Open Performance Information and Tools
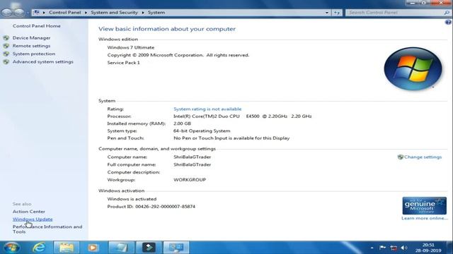The height and width of the screenshot is (254, 453). click(47, 229)
